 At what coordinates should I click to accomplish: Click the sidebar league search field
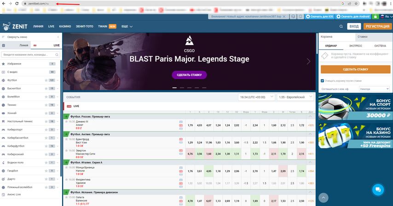click(30, 55)
